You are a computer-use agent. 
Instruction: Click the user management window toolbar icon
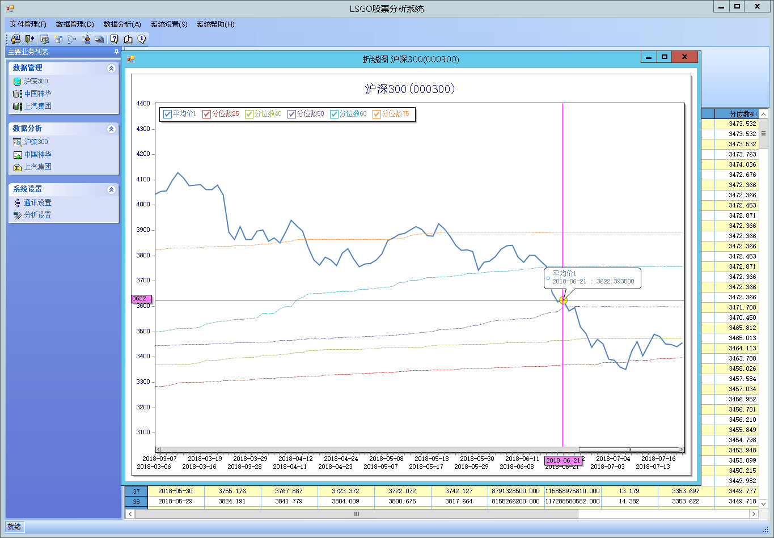pyautogui.click(x=45, y=39)
